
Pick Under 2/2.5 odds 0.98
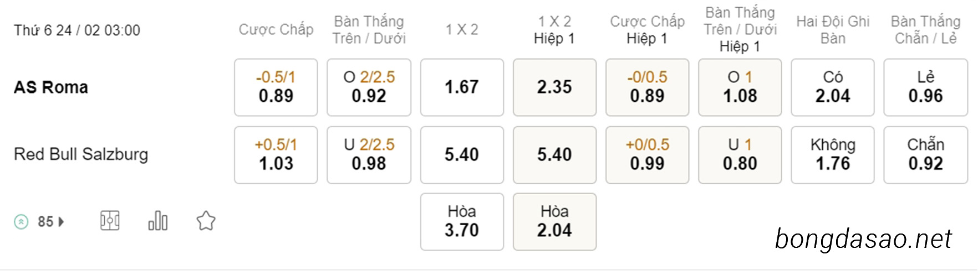(369, 155)
